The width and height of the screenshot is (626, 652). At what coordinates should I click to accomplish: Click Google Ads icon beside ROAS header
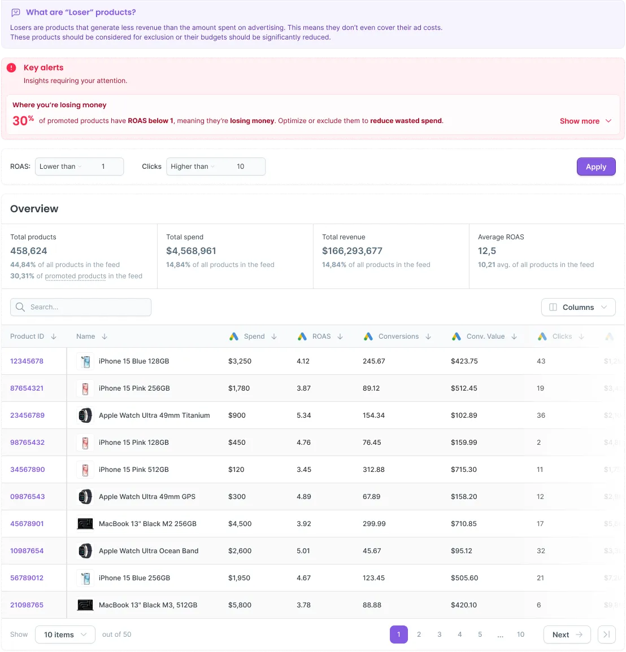click(x=302, y=336)
